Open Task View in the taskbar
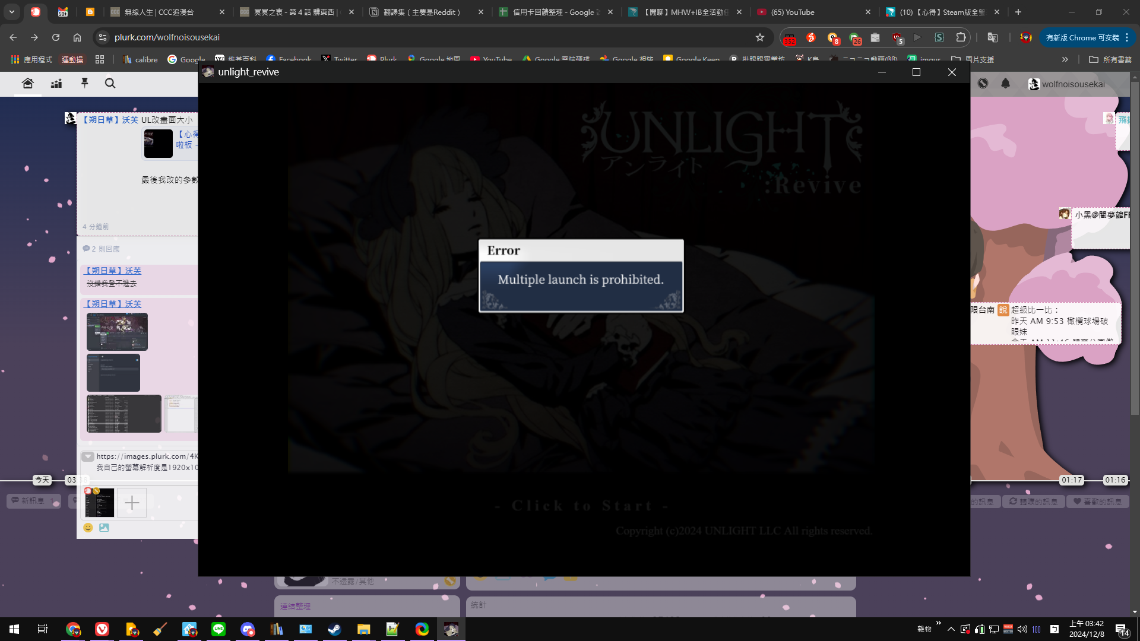This screenshot has width=1140, height=641. pos(43,629)
